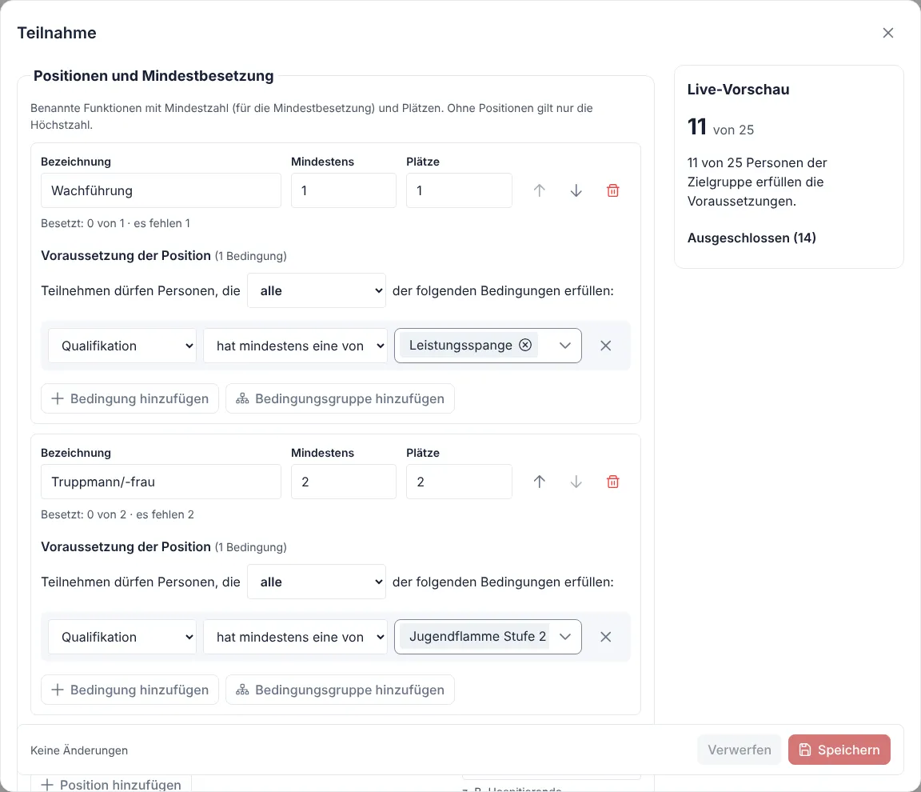921x792 pixels.
Task: Click the Verwerfen button
Action: click(739, 750)
